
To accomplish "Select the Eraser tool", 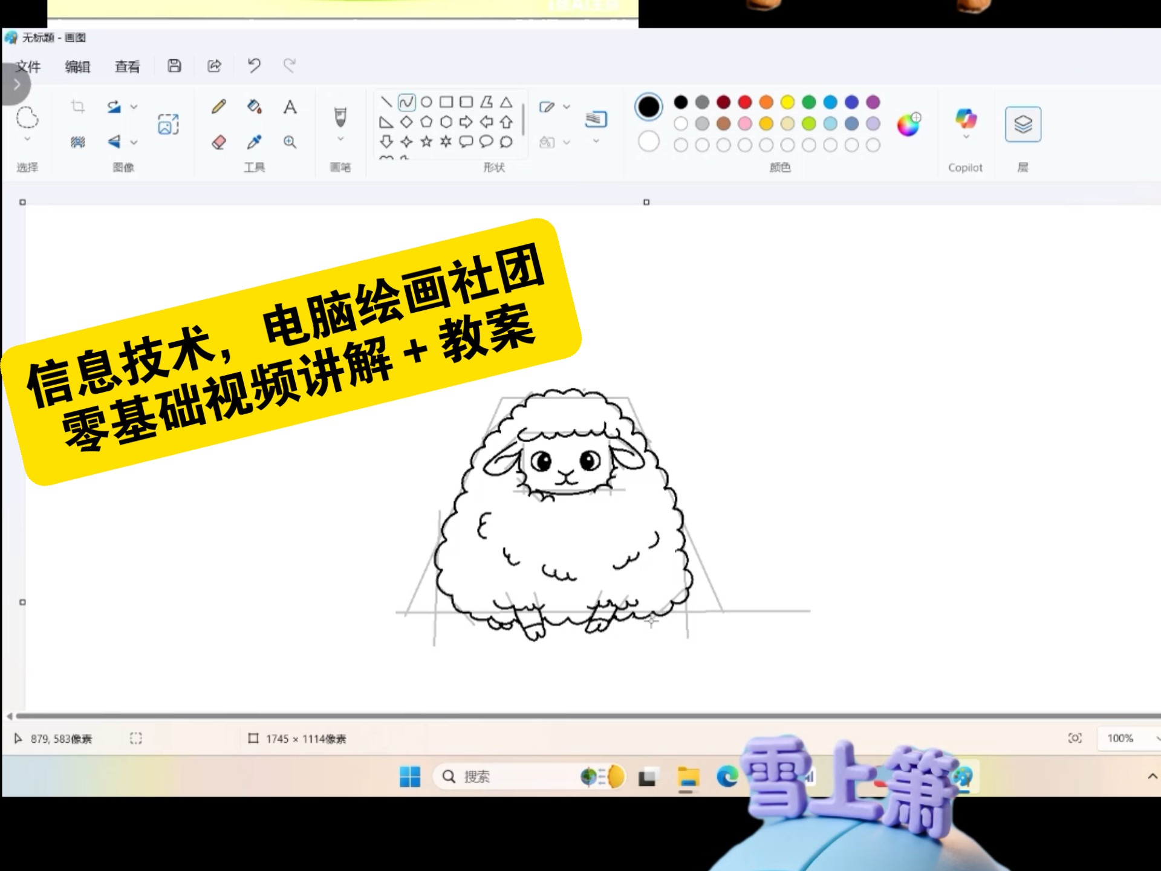I will (x=218, y=143).
